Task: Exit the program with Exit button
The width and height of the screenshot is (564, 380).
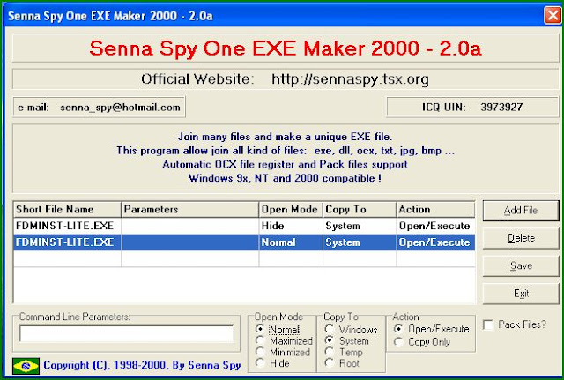Action: [521, 294]
